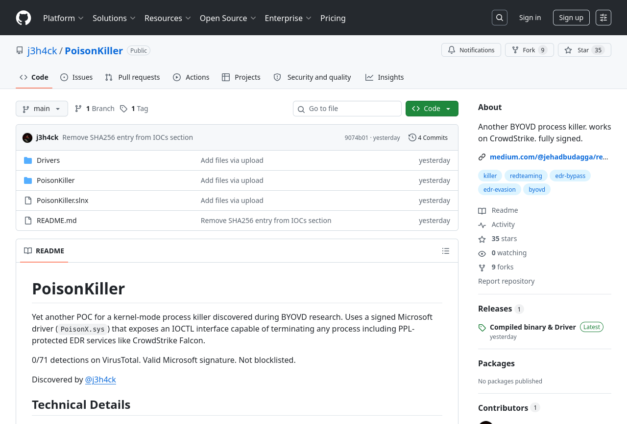This screenshot has width=627, height=424.
Task: Click the appearance settings sliders icon
Action: (x=603, y=18)
